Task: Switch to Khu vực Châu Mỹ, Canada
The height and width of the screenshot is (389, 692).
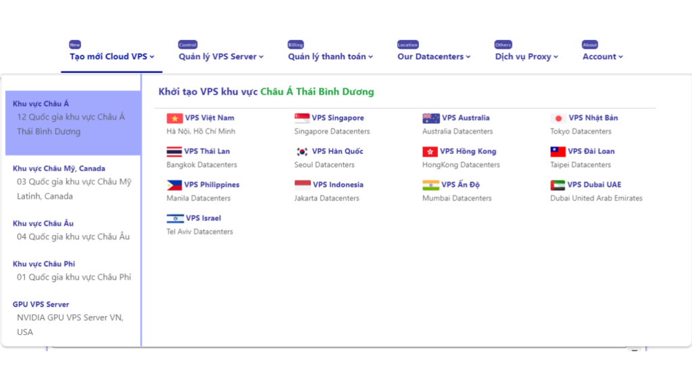Action: pyautogui.click(x=59, y=169)
